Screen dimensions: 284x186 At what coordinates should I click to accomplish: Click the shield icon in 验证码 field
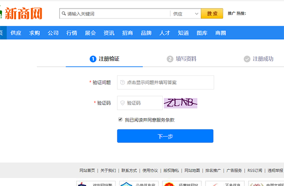click(123, 103)
